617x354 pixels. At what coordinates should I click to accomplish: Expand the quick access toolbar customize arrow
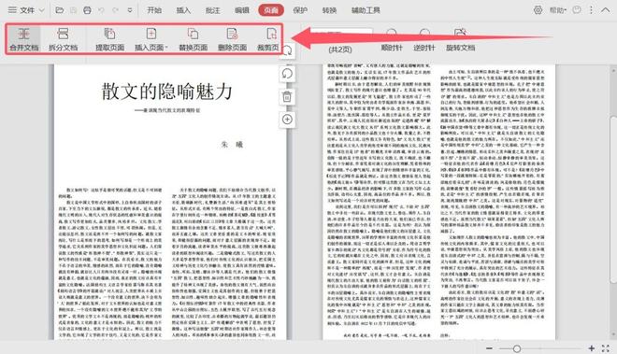pos(130,10)
